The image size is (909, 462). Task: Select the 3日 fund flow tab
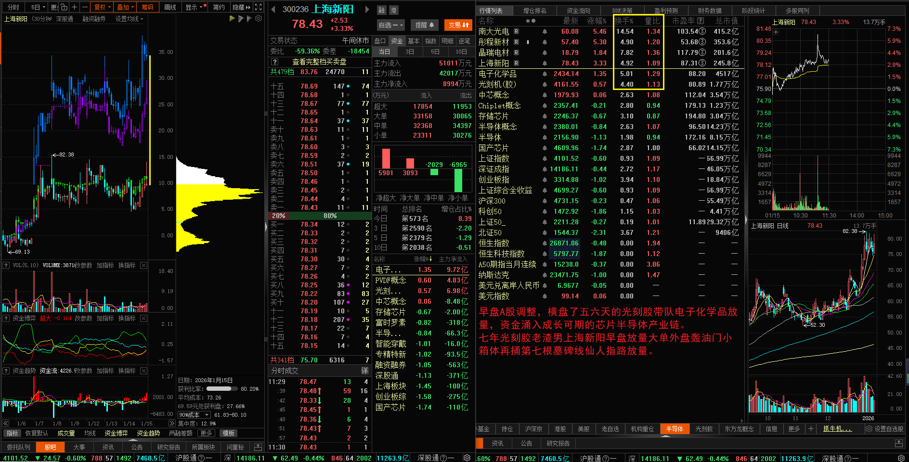click(410, 51)
